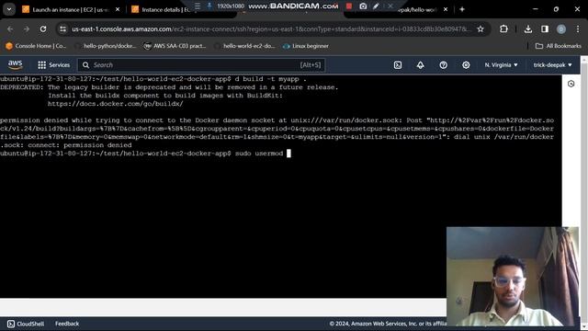
Task: Open the All Bookmarks folder
Action: click(x=559, y=46)
